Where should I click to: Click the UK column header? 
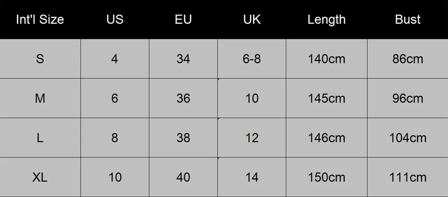[252, 19]
